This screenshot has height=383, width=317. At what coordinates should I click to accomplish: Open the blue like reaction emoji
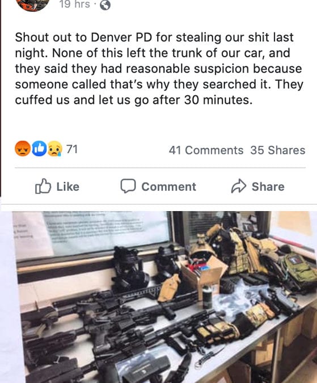(39, 149)
